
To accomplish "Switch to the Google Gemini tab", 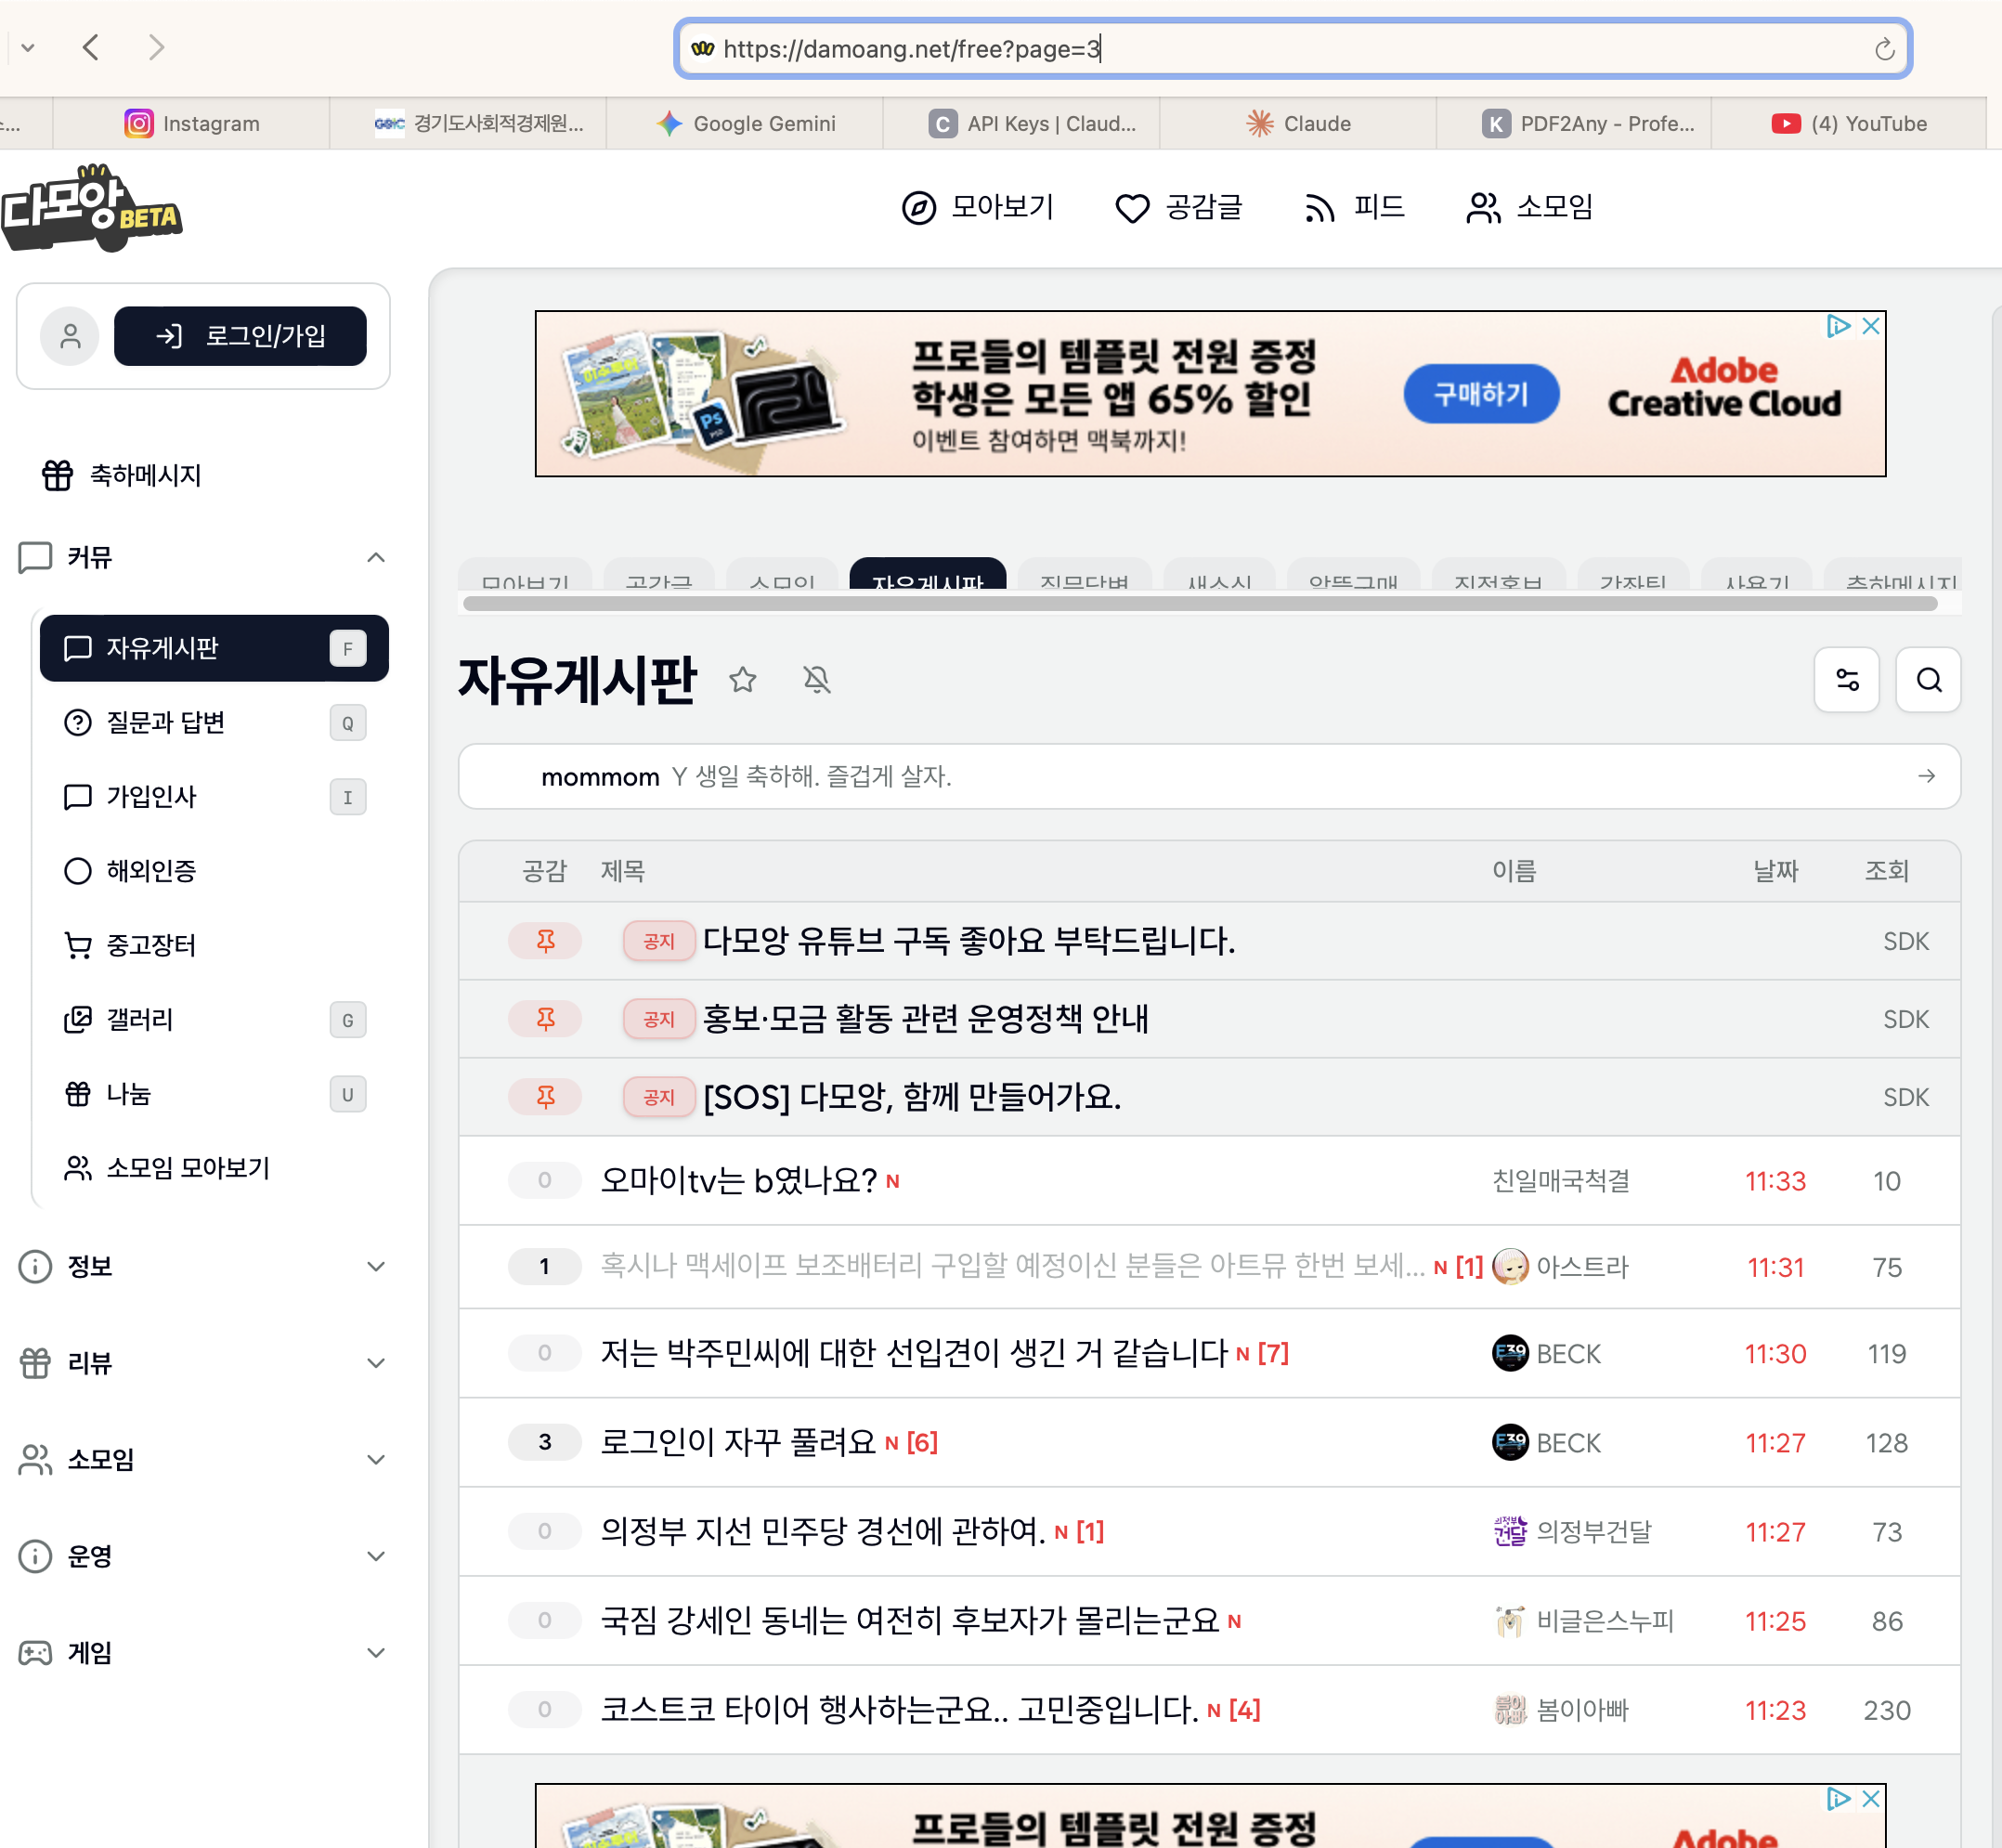I will [745, 124].
